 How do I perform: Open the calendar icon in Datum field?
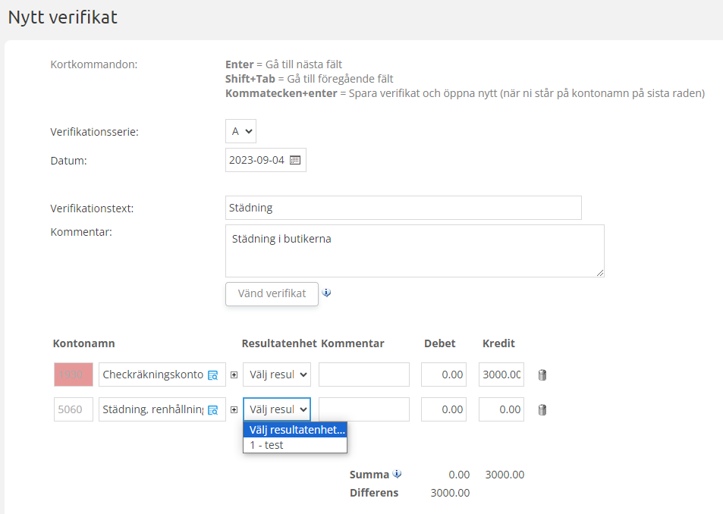(295, 160)
